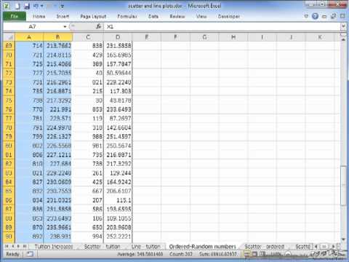Viewport: 349px width, 262px height.
Task: Select column D header
Action: 118,37
